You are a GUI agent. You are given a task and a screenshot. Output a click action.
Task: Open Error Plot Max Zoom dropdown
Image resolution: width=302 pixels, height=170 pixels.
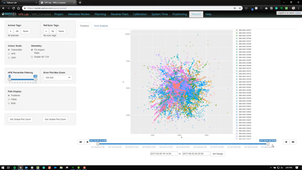tap(58, 78)
